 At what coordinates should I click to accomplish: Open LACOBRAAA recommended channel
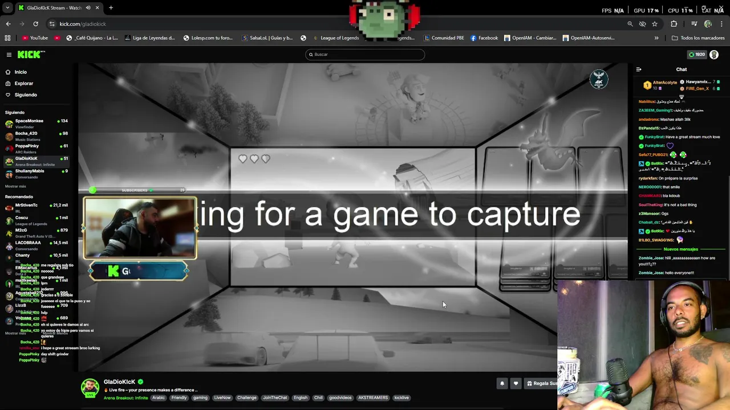pos(35,245)
